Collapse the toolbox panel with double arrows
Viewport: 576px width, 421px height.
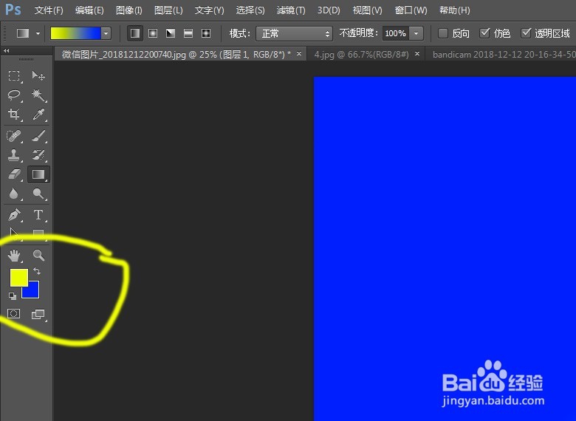point(6,51)
